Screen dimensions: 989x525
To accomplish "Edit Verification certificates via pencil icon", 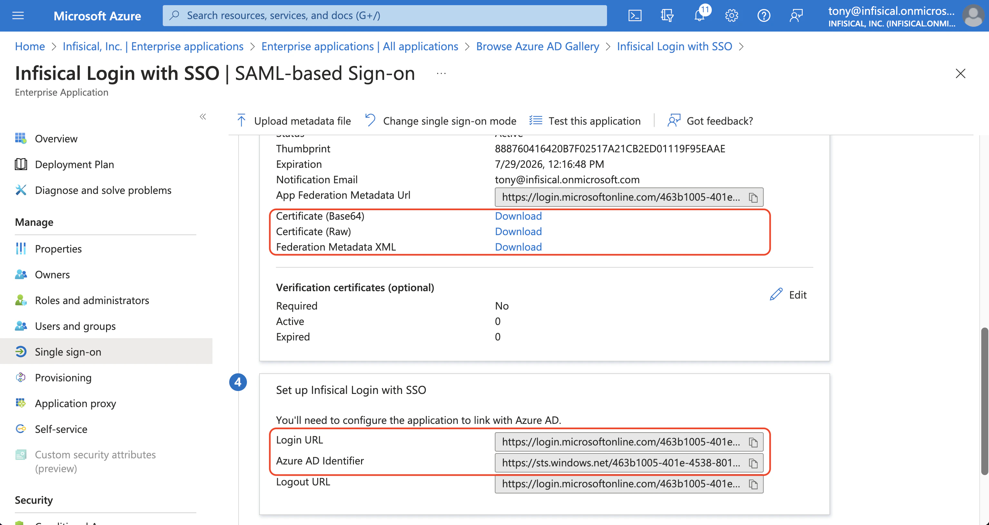I will tap(788, 294).
